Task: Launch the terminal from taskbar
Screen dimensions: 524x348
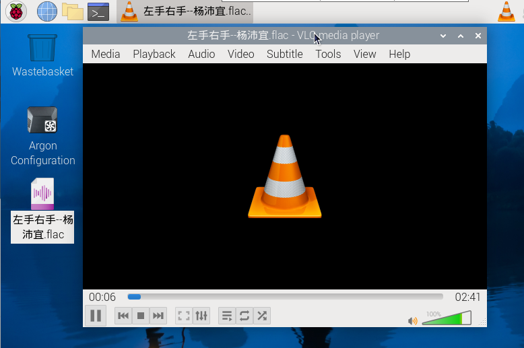Action: tap(98, 11)
